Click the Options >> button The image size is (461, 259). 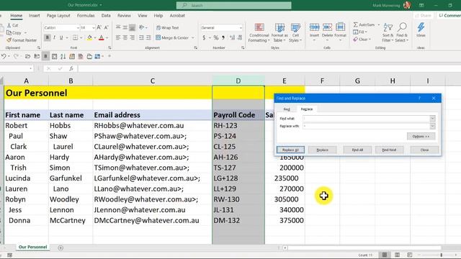pyautogui.click(x=421, y=136)
